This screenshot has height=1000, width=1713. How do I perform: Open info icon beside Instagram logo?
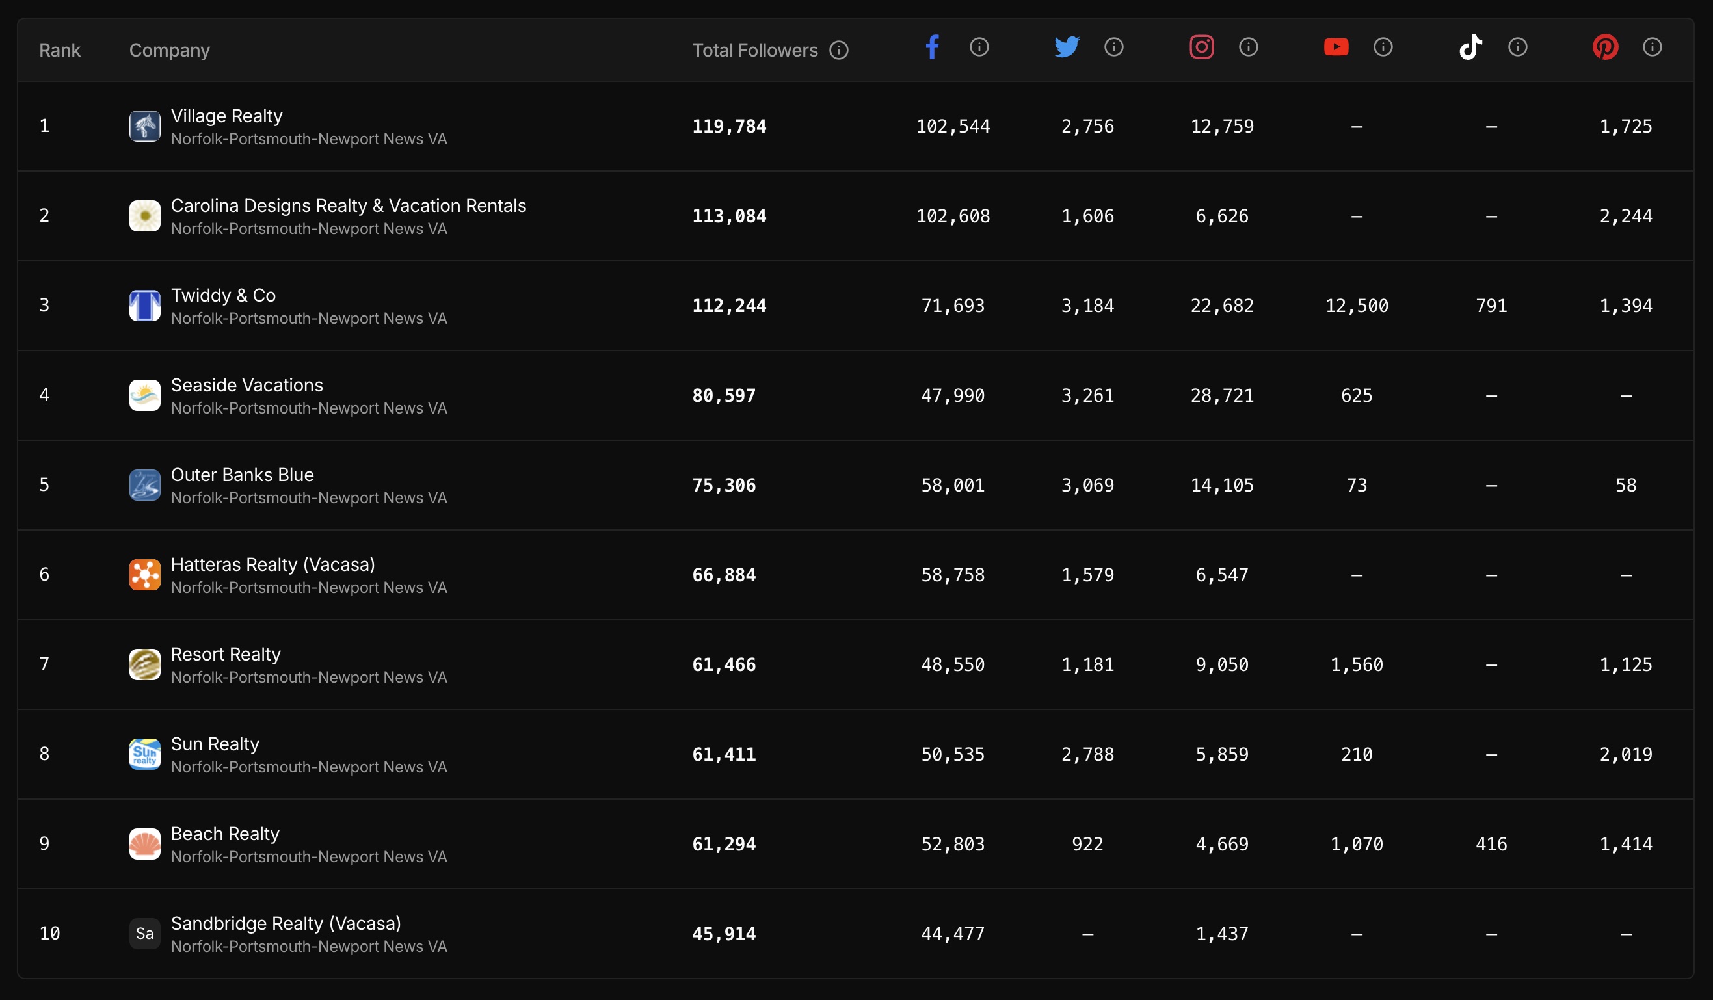pos(1248,47)
